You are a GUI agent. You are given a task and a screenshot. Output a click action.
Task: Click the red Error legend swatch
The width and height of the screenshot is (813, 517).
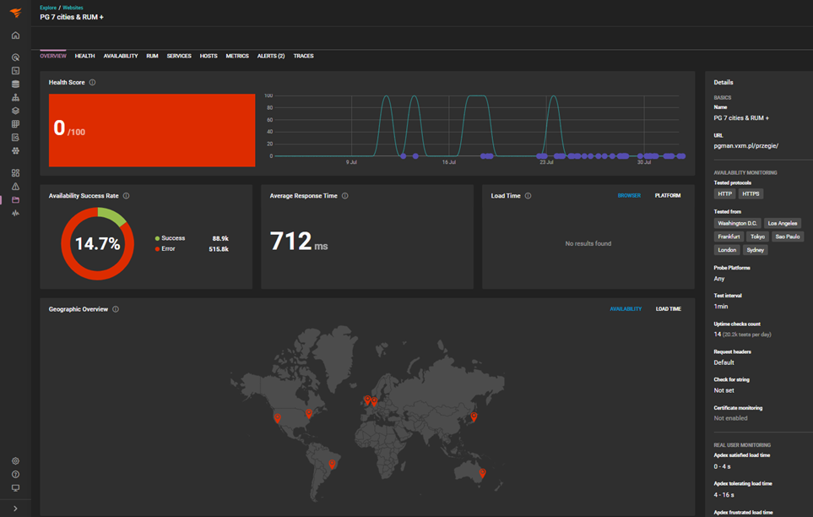click(x=157, y=249)
